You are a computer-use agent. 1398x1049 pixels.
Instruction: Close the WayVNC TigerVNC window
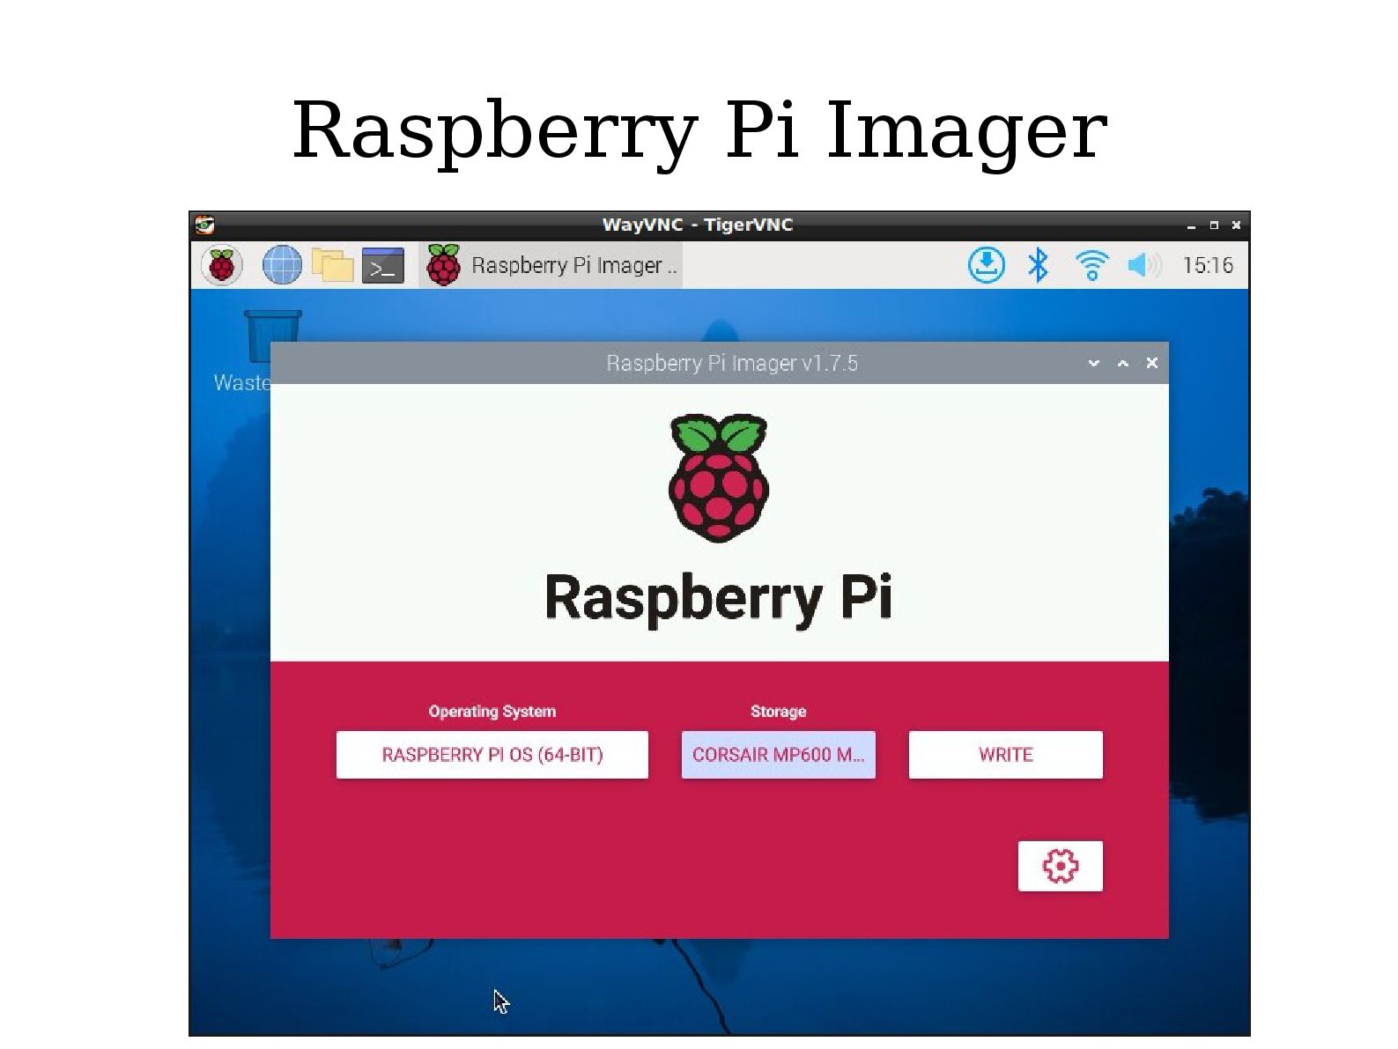point(1236,225)
